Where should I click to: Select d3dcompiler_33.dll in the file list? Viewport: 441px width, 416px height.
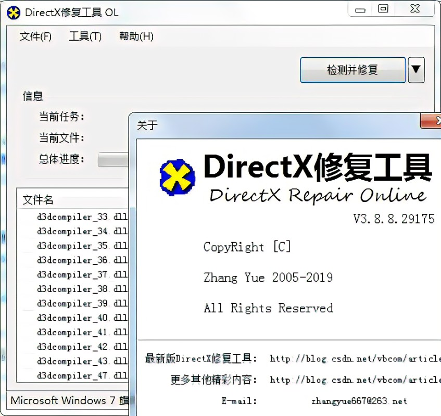point(82,217)
